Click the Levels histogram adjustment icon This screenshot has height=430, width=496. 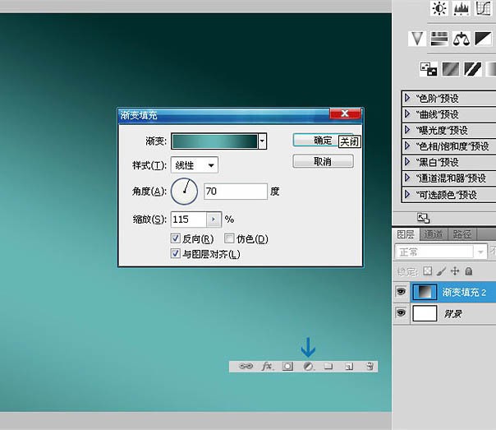(x=461, y=8)
